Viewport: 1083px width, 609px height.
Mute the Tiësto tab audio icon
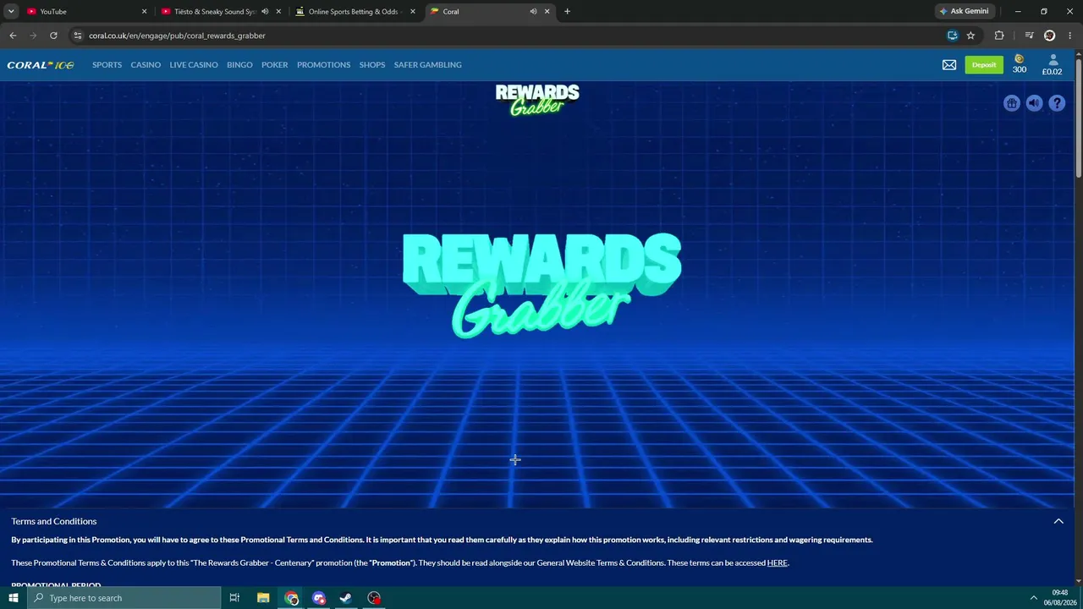coord(265,12)
